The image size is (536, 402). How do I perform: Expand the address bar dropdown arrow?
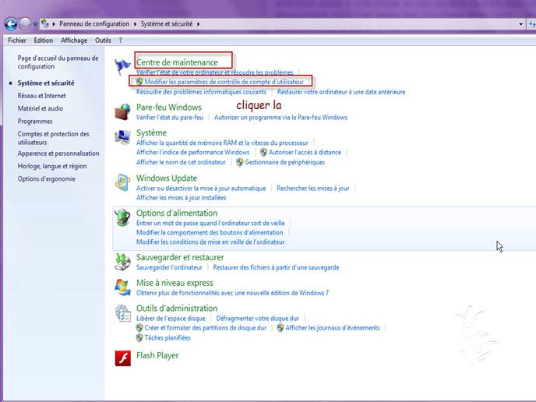pyautogui.click(x=521, y=24)
